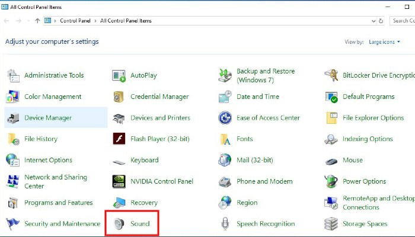The image size is (415, 237).
Task: Open the View by Large icons dropdown
Action: (x=384, y=42)
